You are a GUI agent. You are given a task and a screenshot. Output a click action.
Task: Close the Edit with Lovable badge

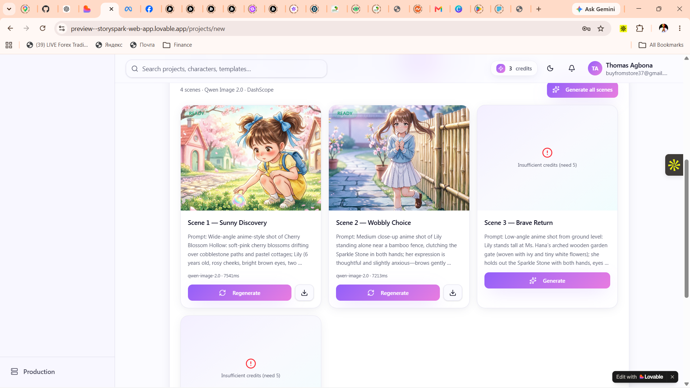click(672, 377)
